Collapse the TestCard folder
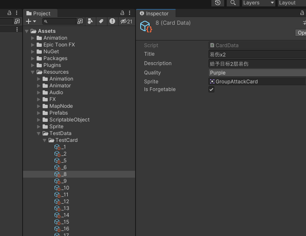Screen dimensions: 306x236 click(x=45, y=140)
